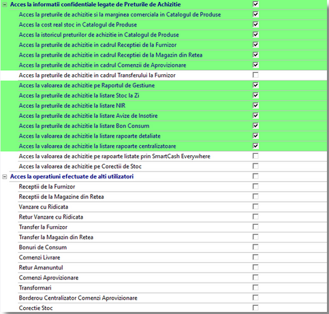Uncheck listare rapoarte centralizatoare checkbox
The width and height of the screenshot is (329, 314).
(255, 146)
